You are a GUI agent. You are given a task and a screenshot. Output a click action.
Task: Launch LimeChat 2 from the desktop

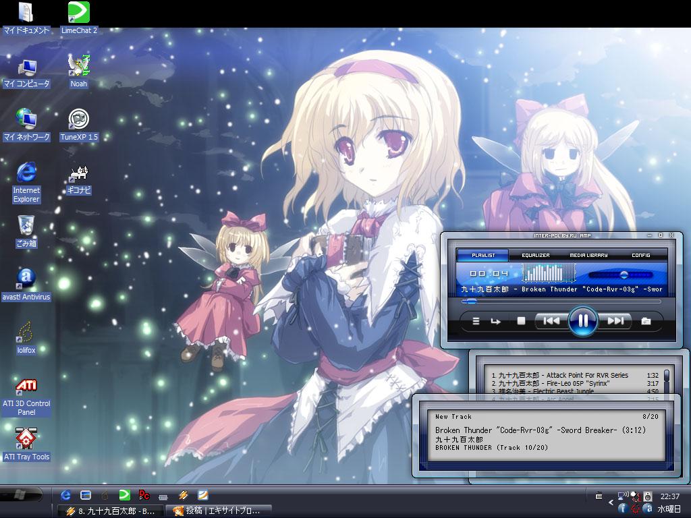pos(79,18)
